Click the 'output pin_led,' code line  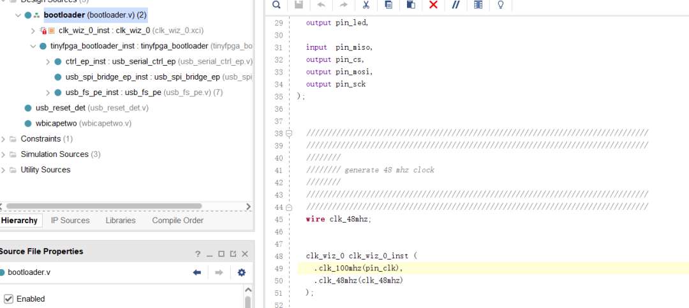(x=337, y=23)
